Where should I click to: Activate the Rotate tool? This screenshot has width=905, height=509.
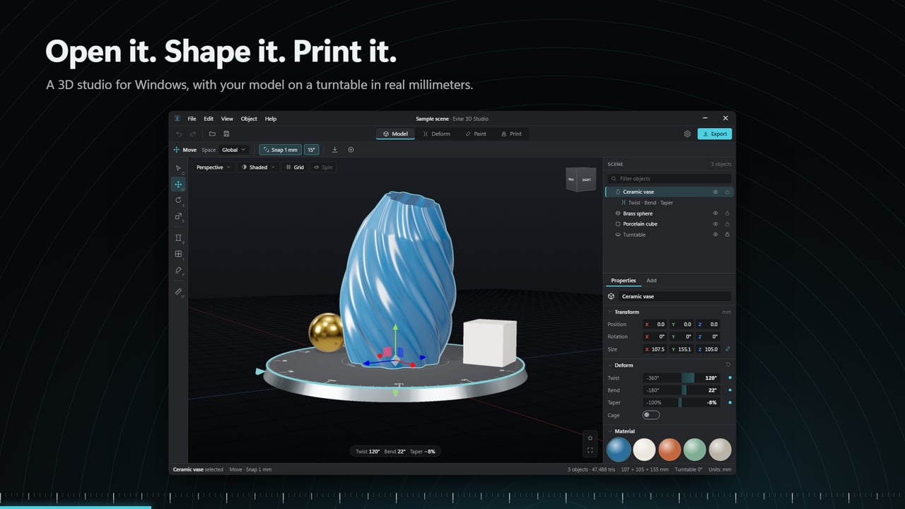click(178, 200)
